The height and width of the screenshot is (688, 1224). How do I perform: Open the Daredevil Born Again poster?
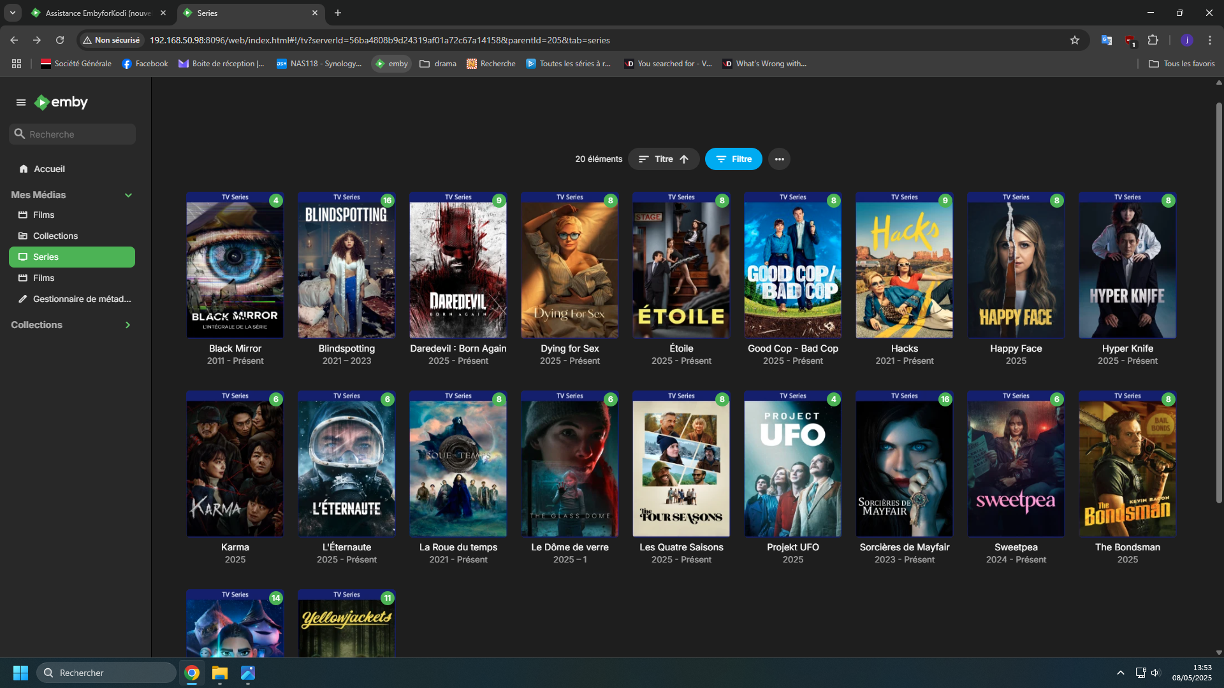click(458, 268)
